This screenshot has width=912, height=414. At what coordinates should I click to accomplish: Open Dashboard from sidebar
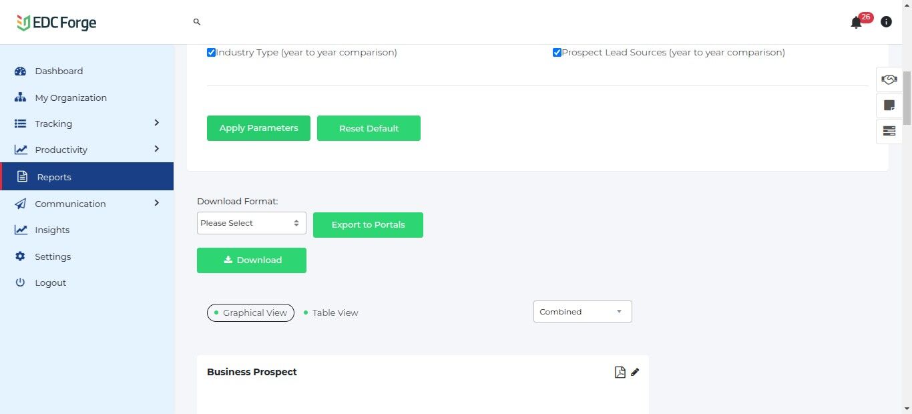point(59,71)
